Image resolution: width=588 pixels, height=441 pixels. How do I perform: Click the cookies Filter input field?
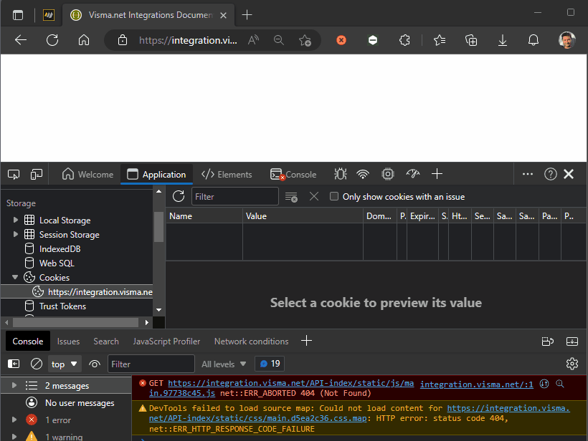[235, 197]
